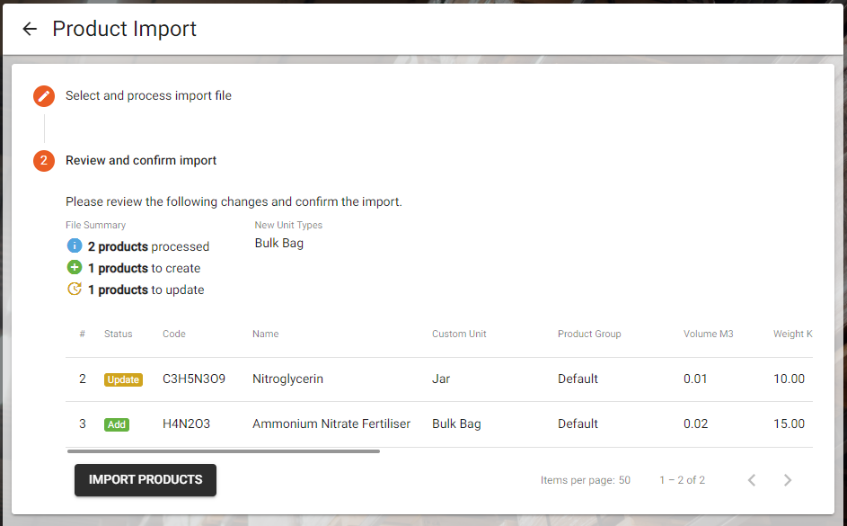Screen dimensions: 847x526
Task: Open step 'Review and confirm import'
Action: [x=141, y=161]
